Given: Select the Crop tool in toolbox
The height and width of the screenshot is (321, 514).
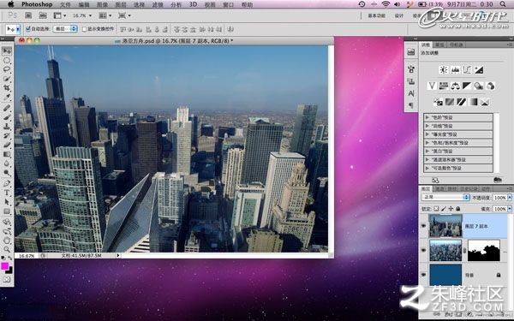Looking at the screenshot, I should pyautogui.click(x=7, y=88).
